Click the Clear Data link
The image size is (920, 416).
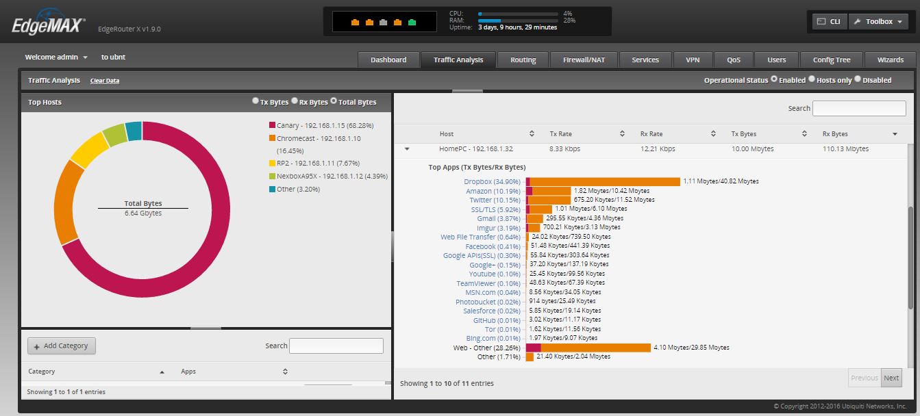pos(105,81)
